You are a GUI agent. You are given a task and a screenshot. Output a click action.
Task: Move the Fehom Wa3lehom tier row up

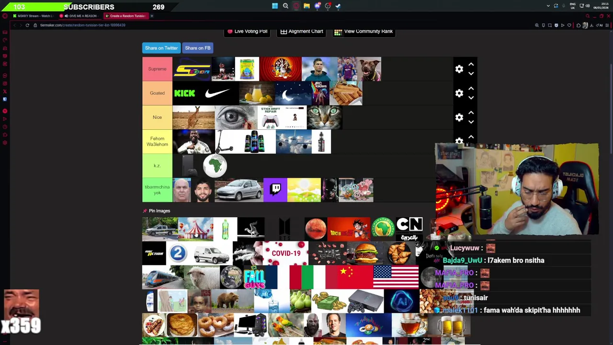click(x=471, y=137)
